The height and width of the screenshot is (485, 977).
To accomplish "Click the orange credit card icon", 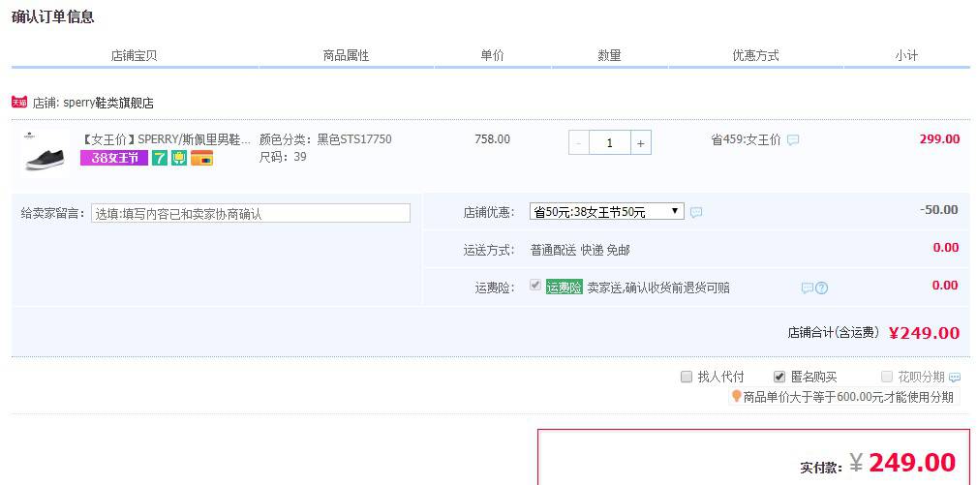I will (x=201, y=158).
